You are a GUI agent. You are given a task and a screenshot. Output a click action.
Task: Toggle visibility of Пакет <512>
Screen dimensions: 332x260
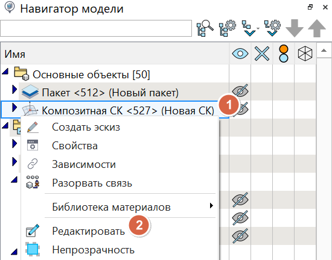click(x=240, y=91)
